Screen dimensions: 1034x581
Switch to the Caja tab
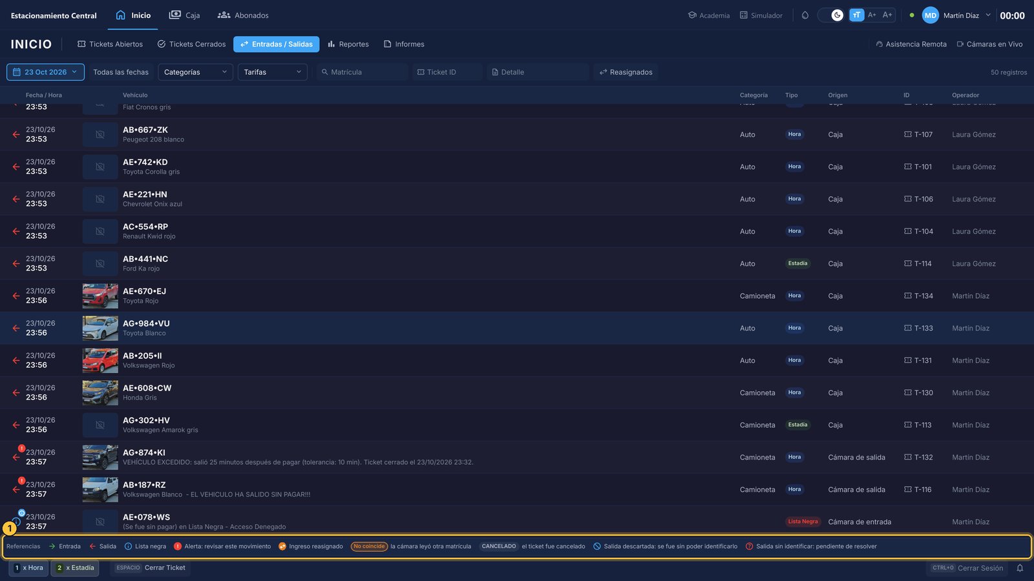coord(184,15)
